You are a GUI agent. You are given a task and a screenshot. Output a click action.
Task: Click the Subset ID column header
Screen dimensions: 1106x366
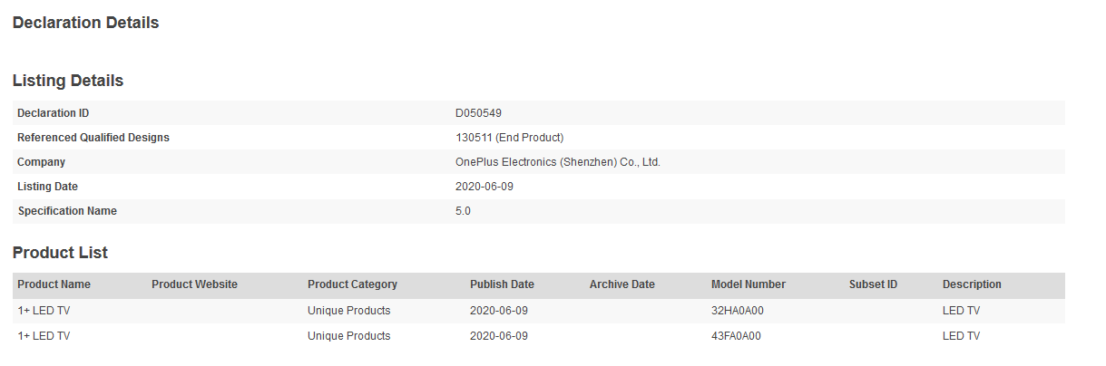873,284
